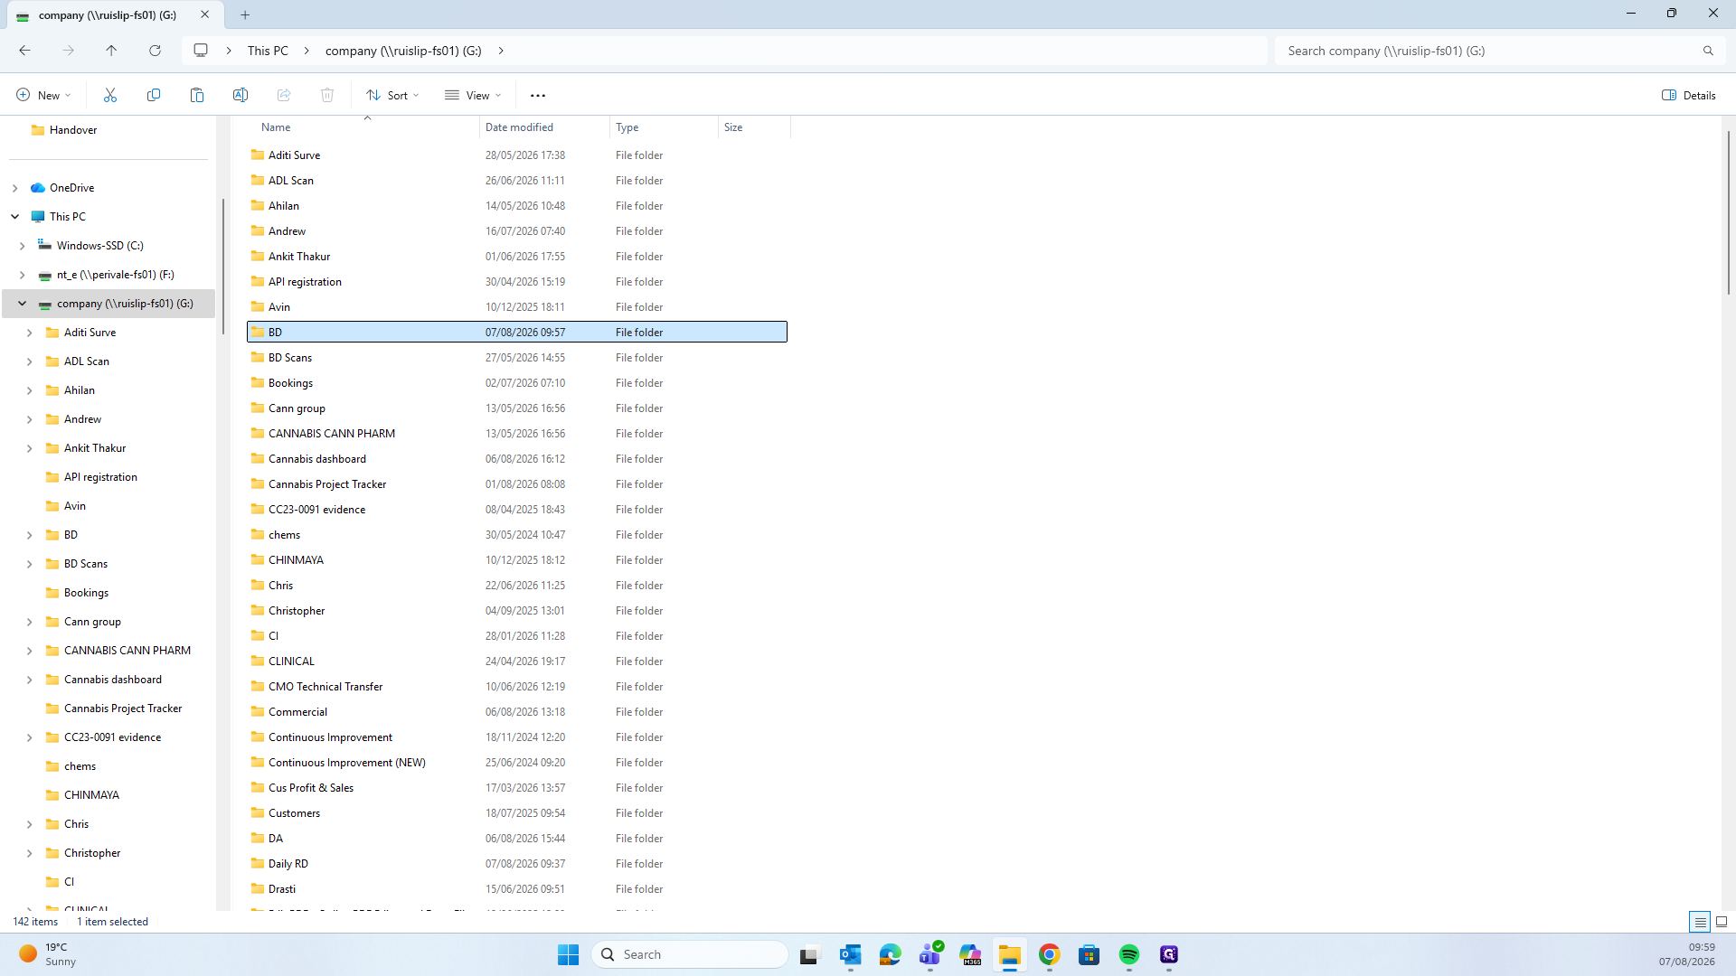
Task: Click the Rename icon in toolbar
Action: tap(241, 95)
